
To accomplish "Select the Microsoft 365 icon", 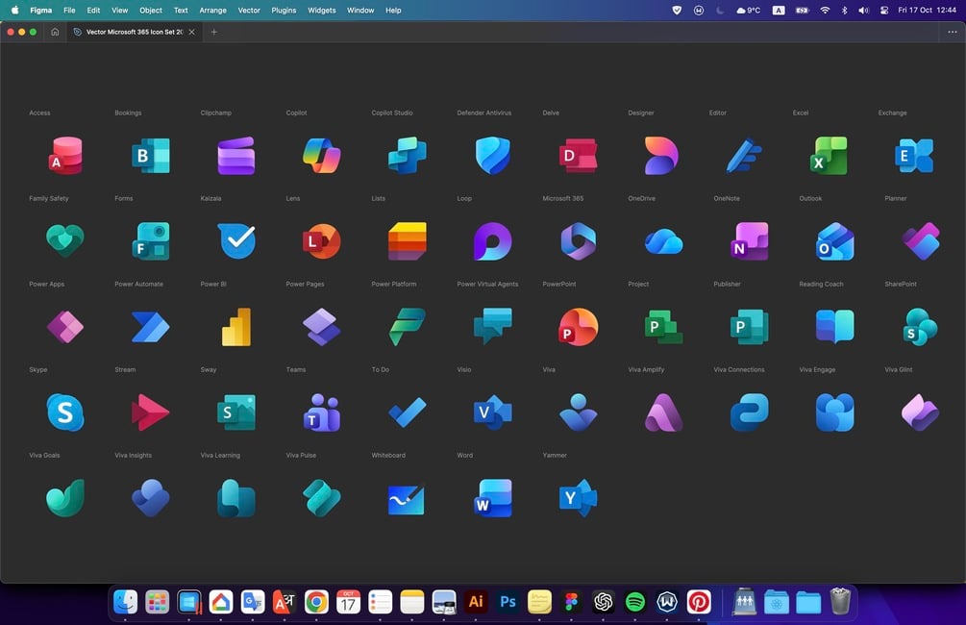I will tap(578, 241).
